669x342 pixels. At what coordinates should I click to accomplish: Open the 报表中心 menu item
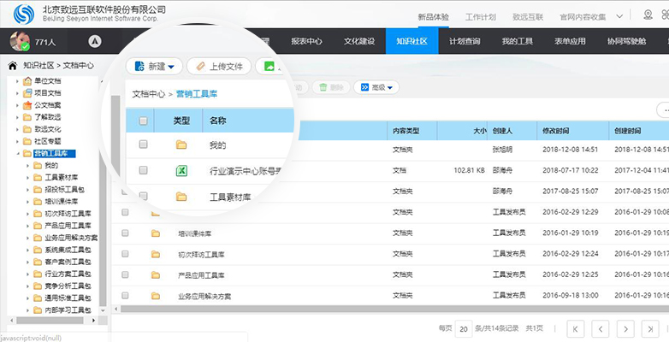coord(306,41)
